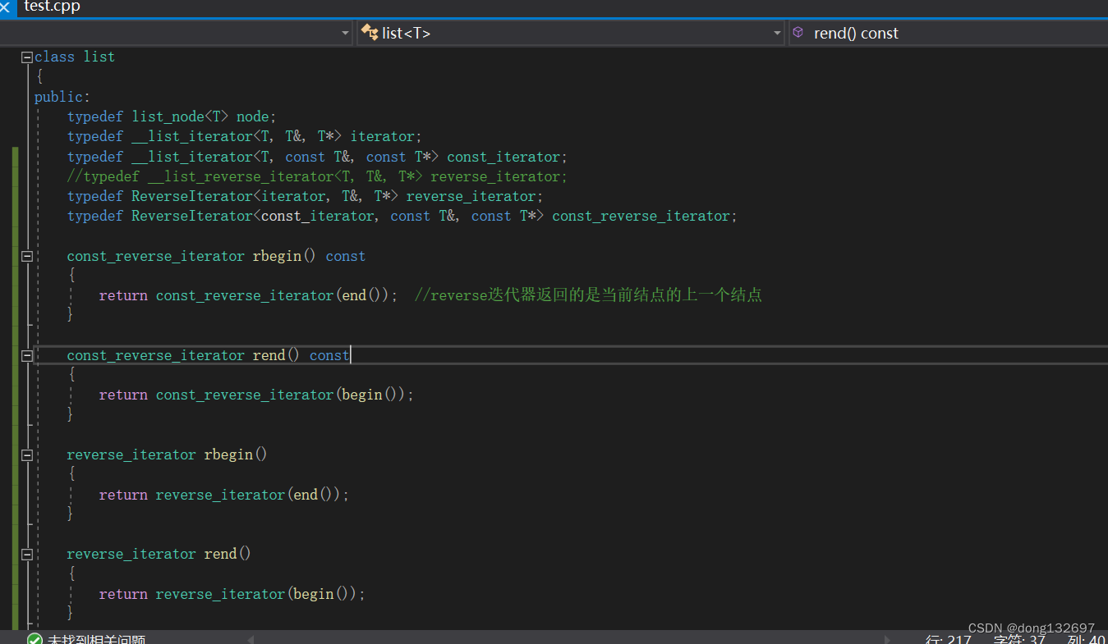Image resolution: width=1108 pixels, height=644 pixels.
Task: Open the leftmost scope dropdown
Action: (x=177, y=33)
